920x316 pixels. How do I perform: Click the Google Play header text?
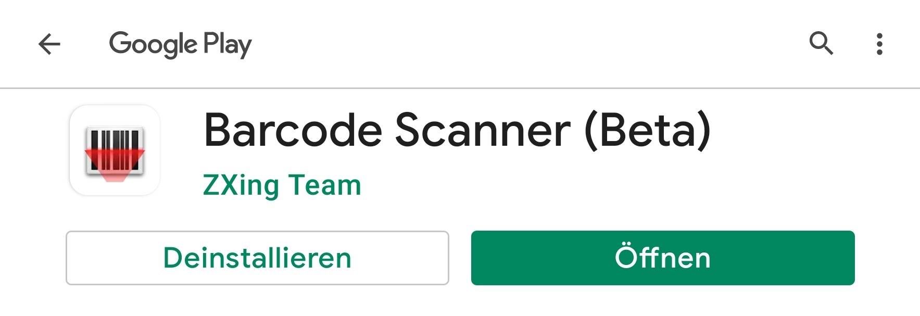coord(180,44)
